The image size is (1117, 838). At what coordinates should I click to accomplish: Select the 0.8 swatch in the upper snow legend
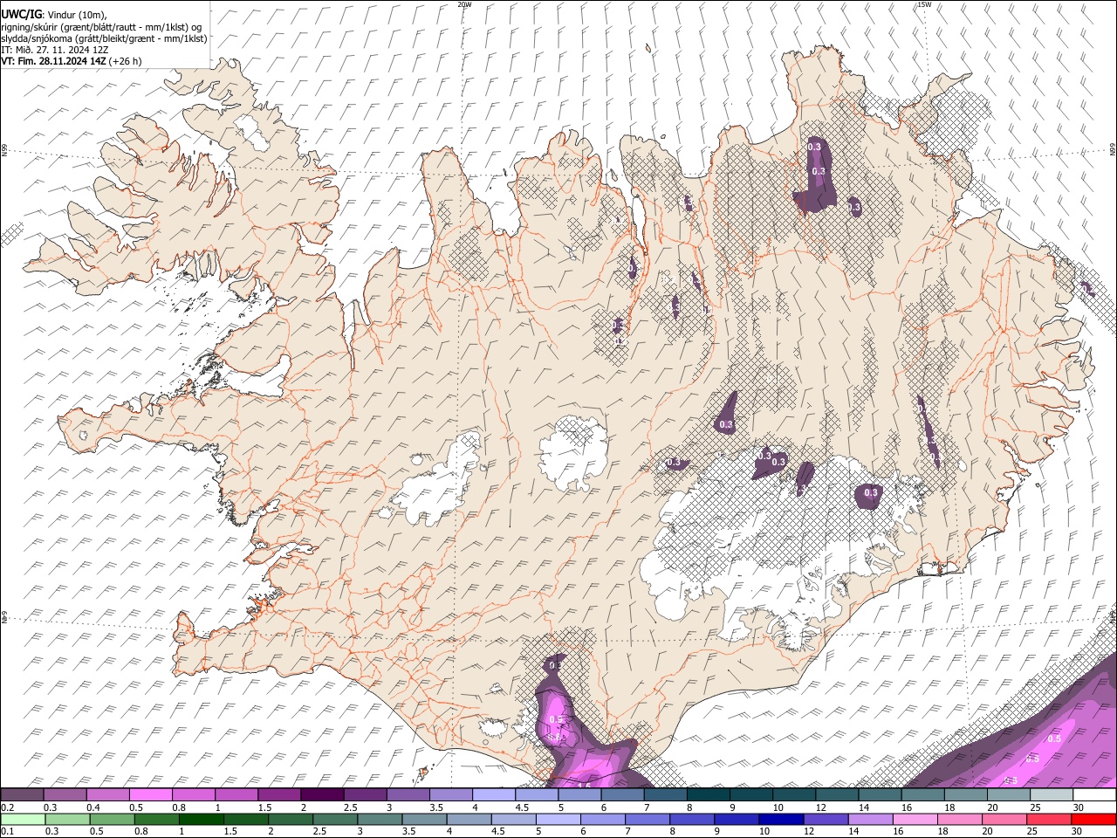point(193,794)
